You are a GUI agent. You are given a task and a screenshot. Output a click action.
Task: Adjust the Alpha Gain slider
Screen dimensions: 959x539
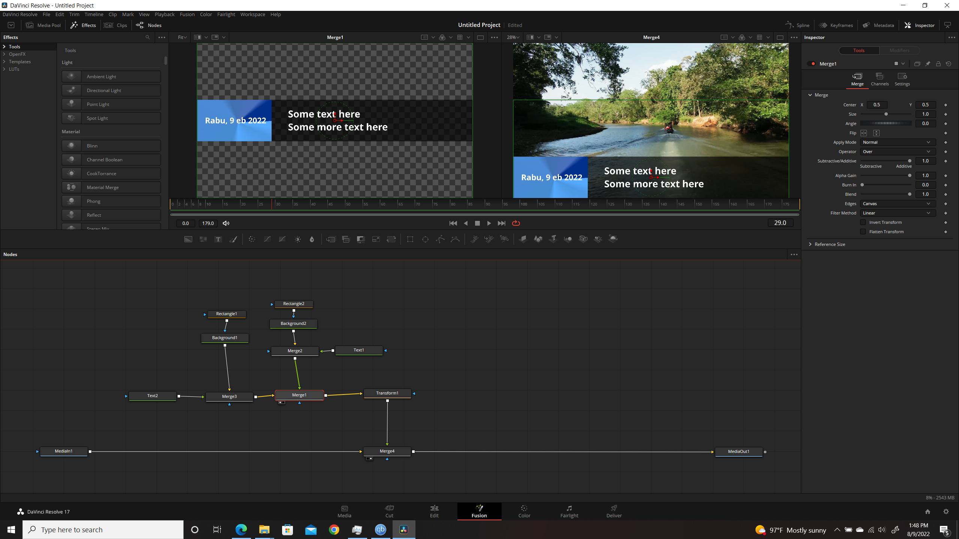point(886,176)
